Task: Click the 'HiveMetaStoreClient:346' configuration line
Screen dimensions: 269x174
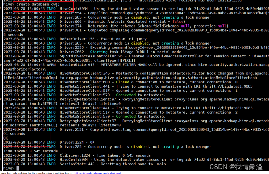Action: (x=136, y=73)
